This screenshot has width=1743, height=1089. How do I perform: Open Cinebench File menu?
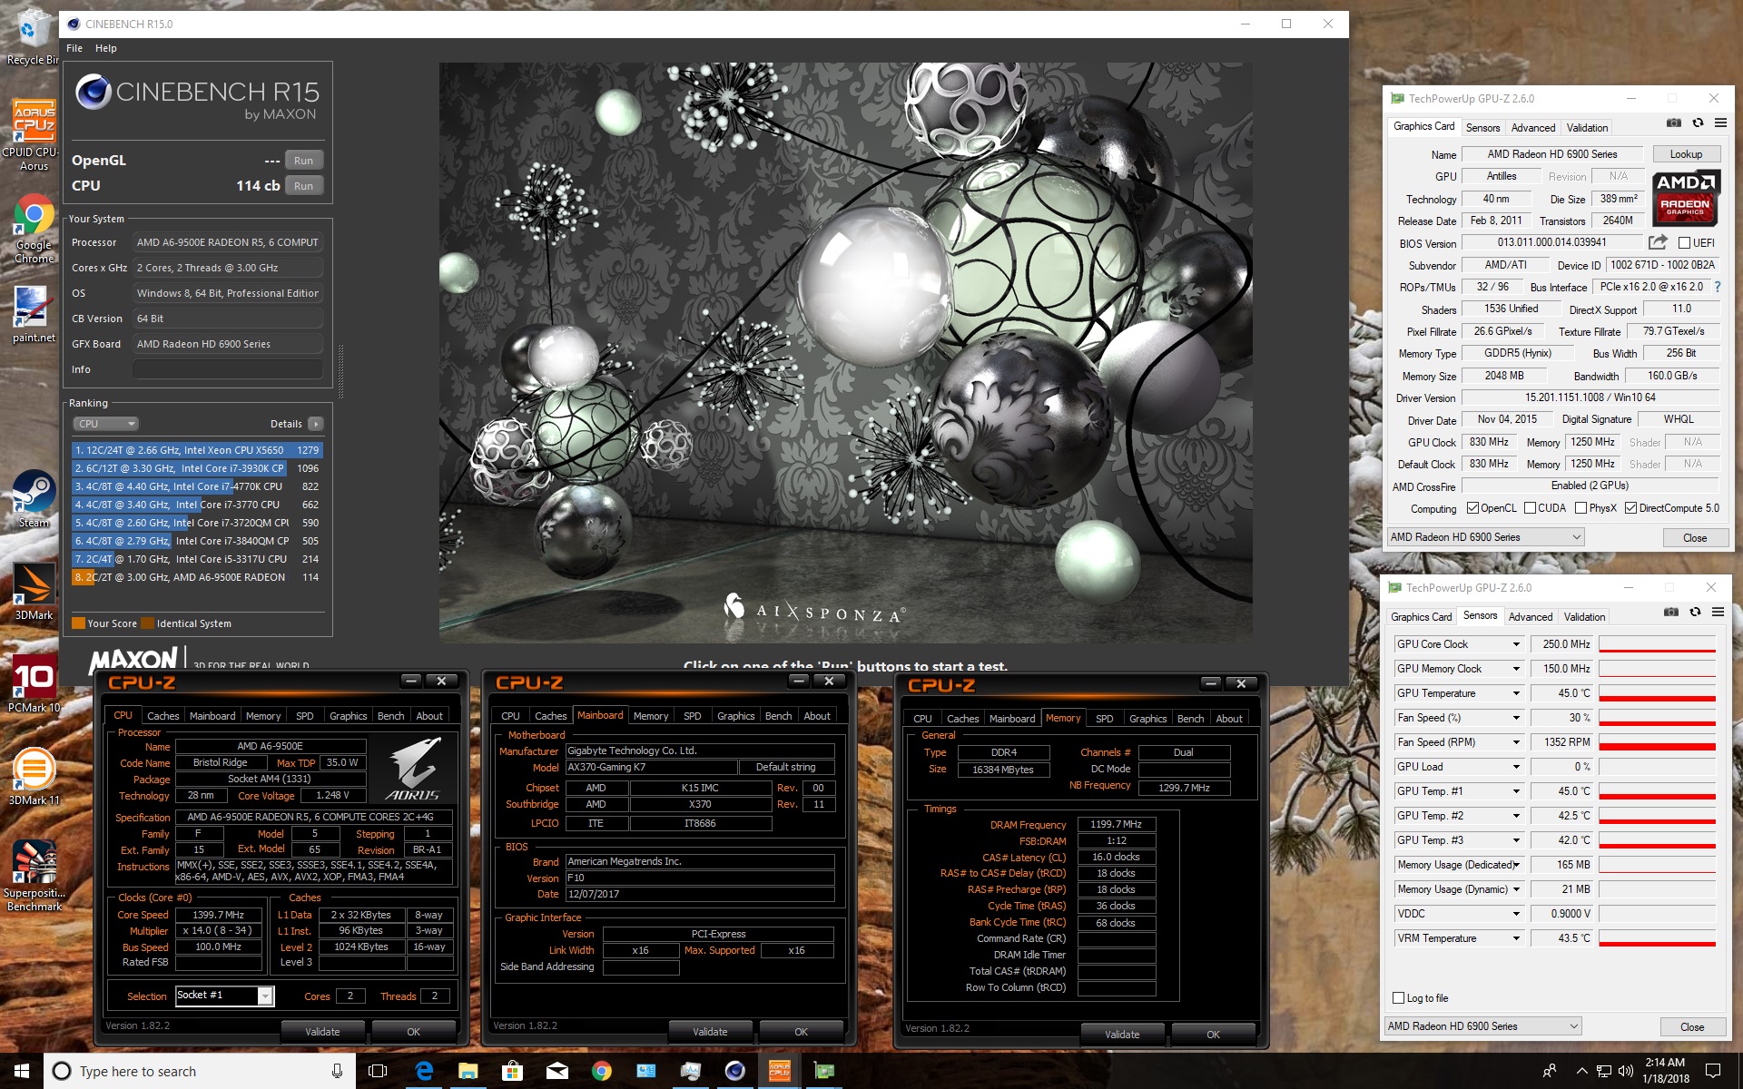pyautogui.click(x=74, y=48)
